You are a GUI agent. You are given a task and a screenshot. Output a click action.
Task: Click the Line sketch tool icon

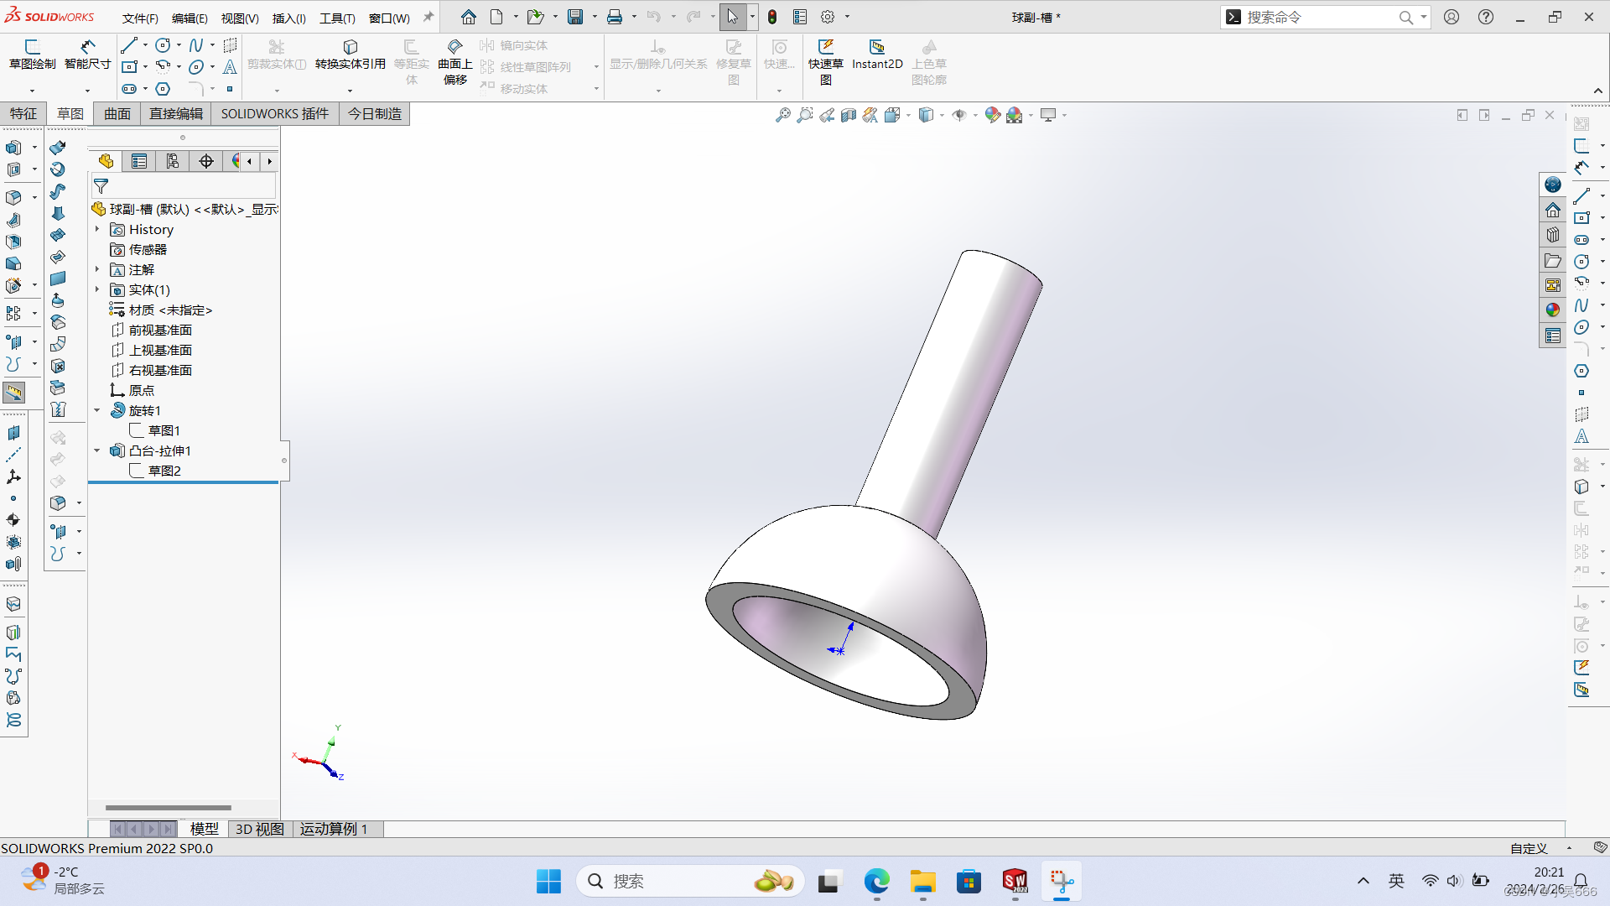128,45
